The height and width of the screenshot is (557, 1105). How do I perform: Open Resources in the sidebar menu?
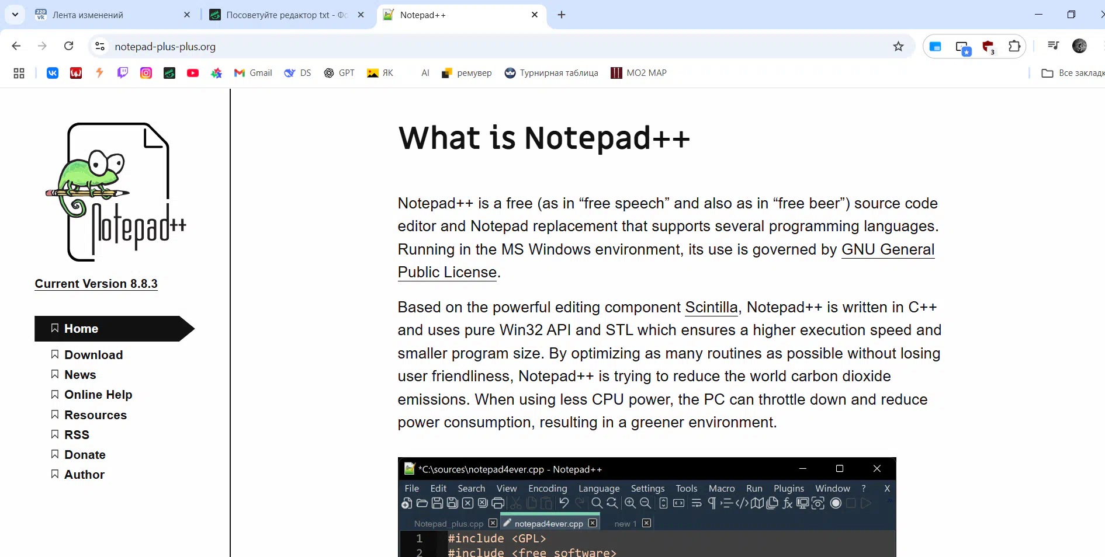point(89,415)
